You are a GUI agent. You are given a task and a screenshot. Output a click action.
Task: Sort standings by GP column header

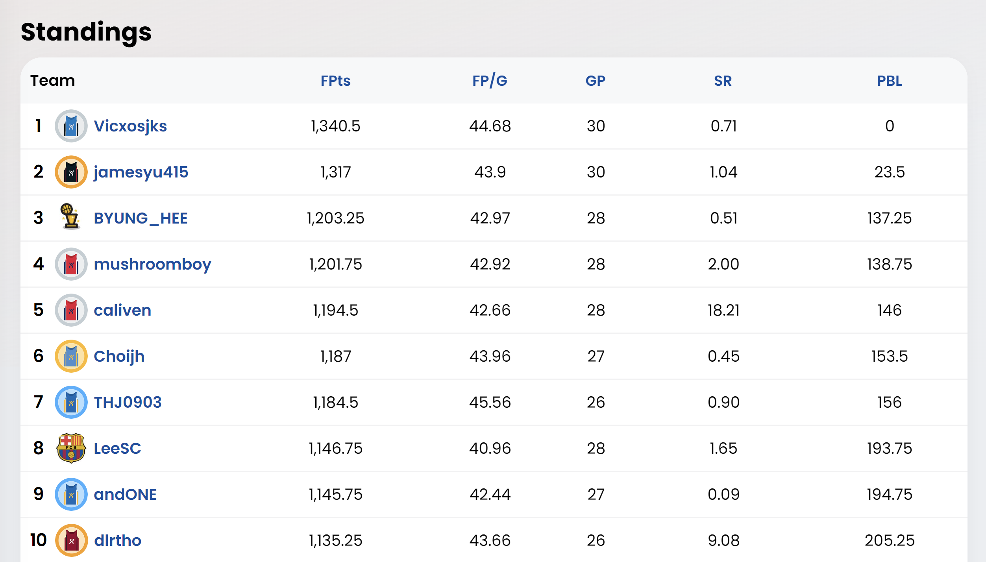(x=595, y=81)
